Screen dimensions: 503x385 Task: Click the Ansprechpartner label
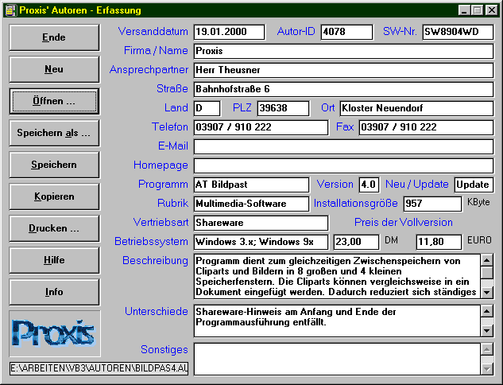tap(149, 70)
